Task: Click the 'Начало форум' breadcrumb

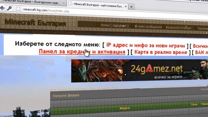Action: tap(66, 96)
